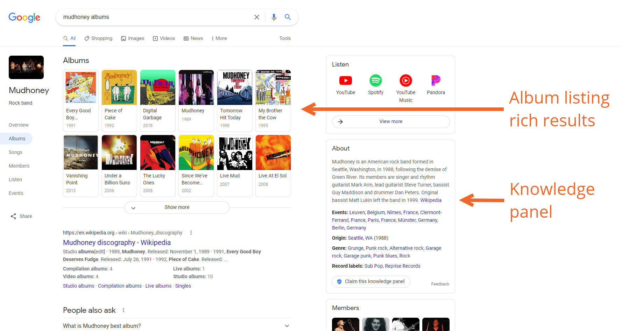The image size is (621, 331).
Task: Open Live albums sitelink
Action: [x=158, y=286]
